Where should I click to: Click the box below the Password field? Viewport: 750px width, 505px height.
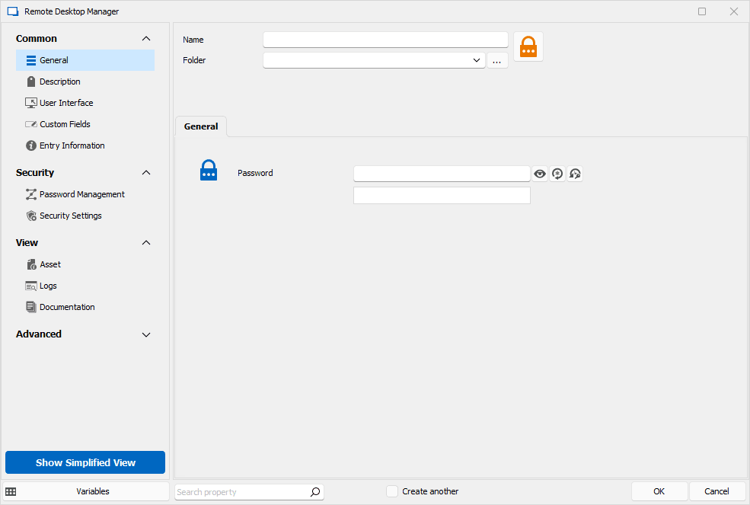(442, 195)
